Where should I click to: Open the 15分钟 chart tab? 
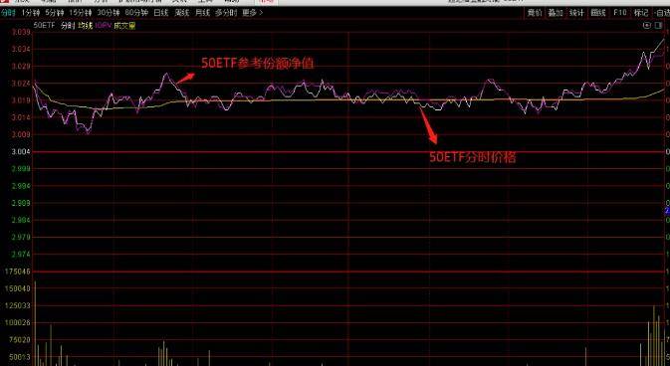[x=81, y=13]
